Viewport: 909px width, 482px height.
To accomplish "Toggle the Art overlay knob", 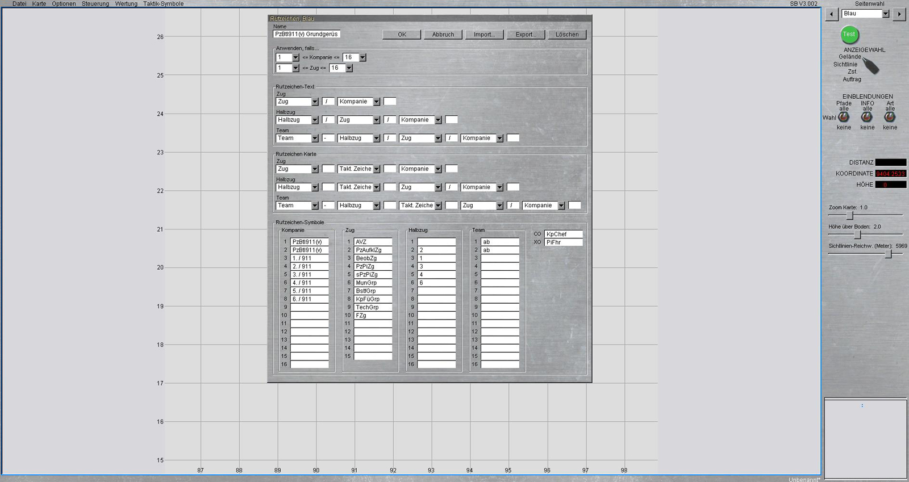I will (x=890, y=117).
